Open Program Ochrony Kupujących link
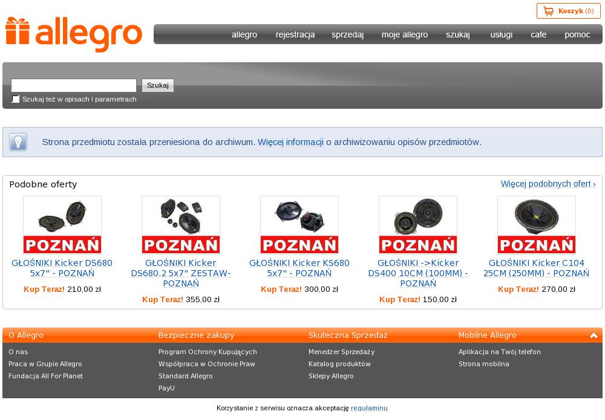Image resolution: width=605 pixels, height=420 pixels. coord(208,352)
